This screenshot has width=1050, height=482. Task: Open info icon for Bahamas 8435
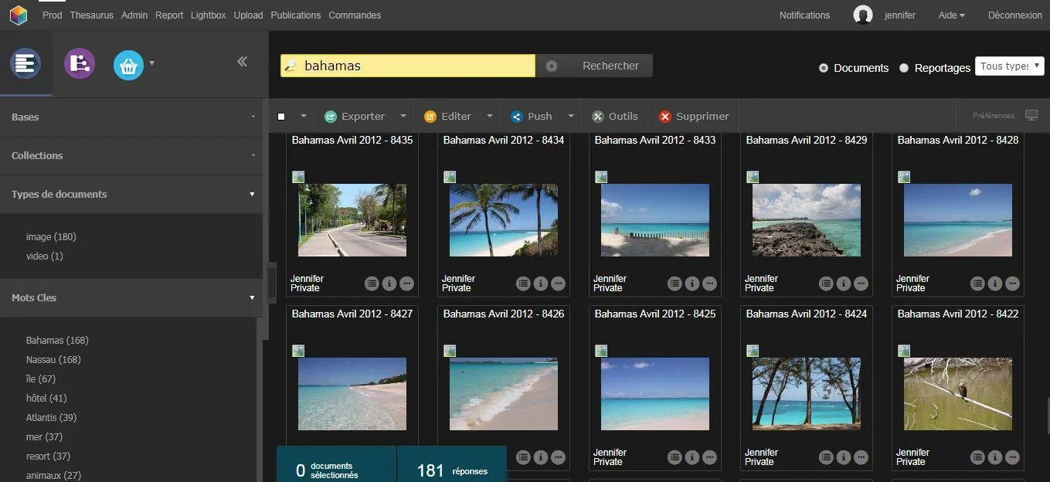389,283
